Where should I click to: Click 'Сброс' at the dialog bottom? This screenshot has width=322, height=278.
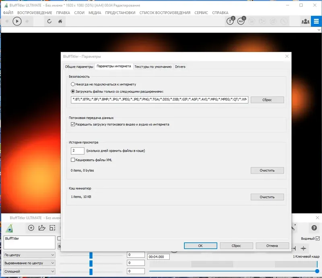pyautogui.click(x=236, y=245)
